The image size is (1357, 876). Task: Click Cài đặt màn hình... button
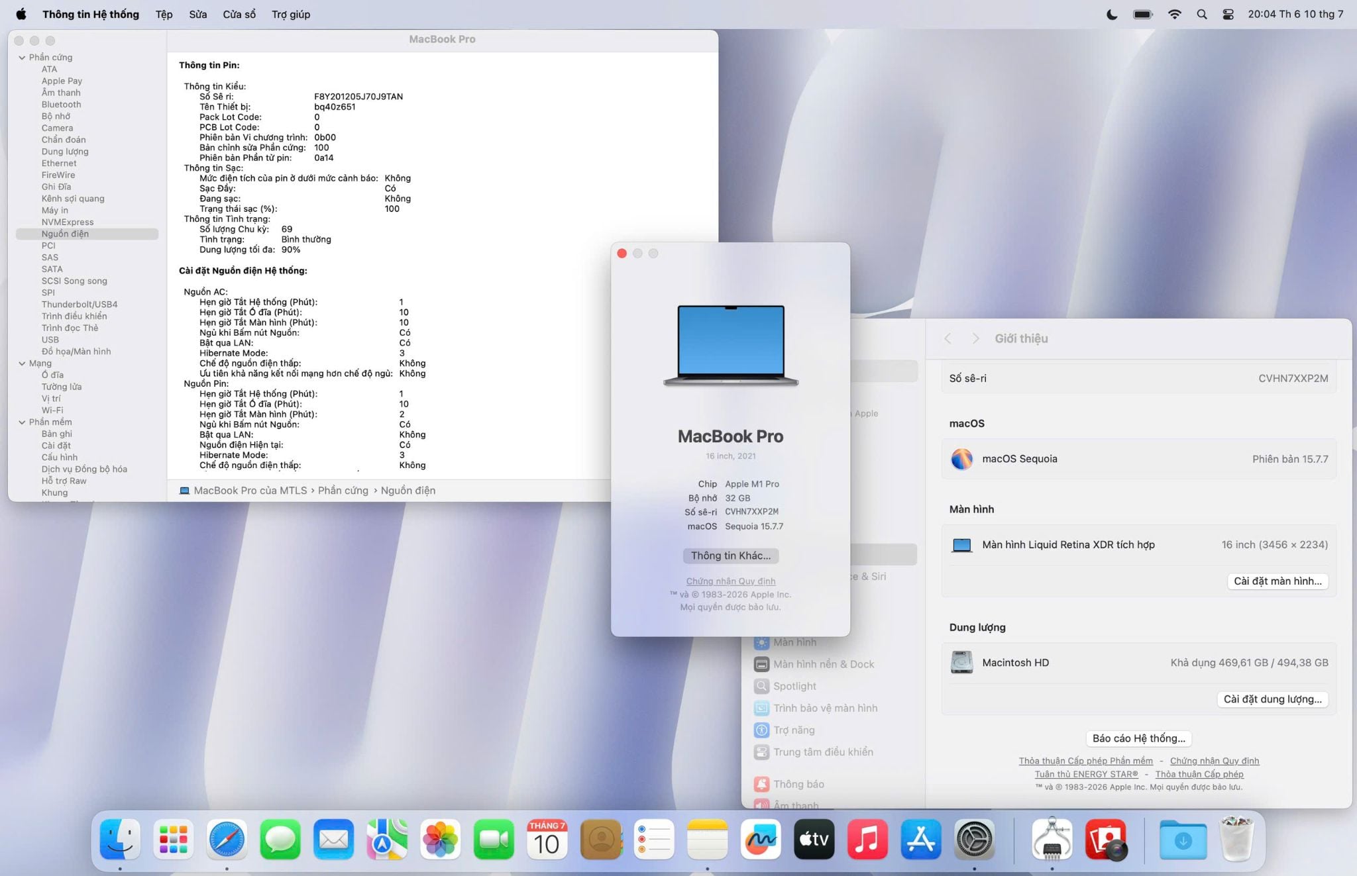[1277, 581]
